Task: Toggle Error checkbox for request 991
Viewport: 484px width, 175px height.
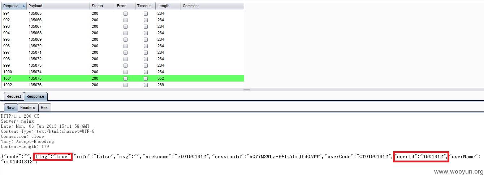Action: [125, 13]
